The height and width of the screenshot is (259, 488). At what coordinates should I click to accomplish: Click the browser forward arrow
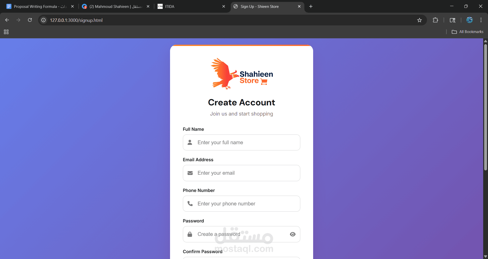click(18, 20)
